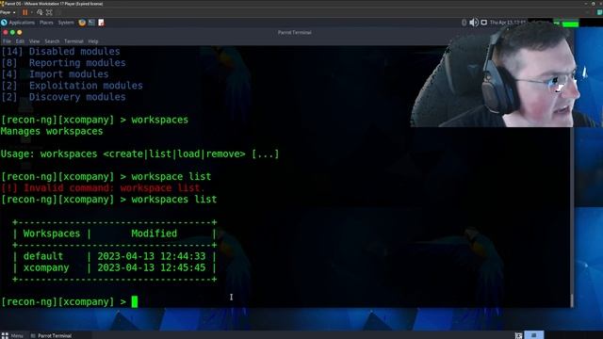603x339 pixels.
Task: Click the 'xcompany' workspace cell in table
Action: [46, 267]
